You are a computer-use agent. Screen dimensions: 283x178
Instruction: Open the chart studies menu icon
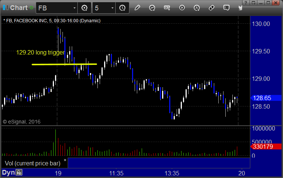point(152,8)
